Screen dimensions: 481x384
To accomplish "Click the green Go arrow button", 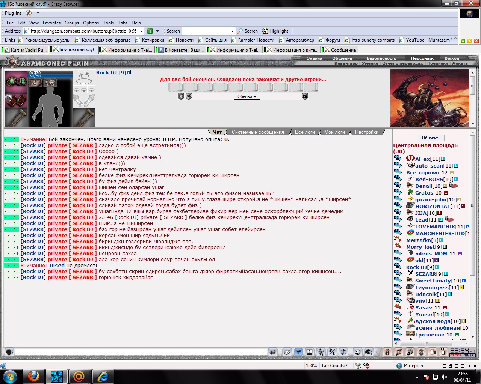I will click(x=150, y=31).
